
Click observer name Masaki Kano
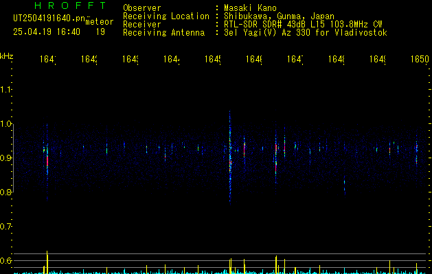coord(250,8)
